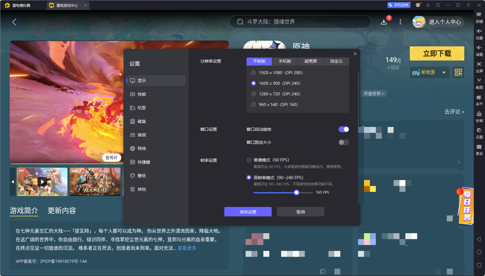Click the previous thumbnail arrow in gallery
Screen dimensions: 485x276
13,182
